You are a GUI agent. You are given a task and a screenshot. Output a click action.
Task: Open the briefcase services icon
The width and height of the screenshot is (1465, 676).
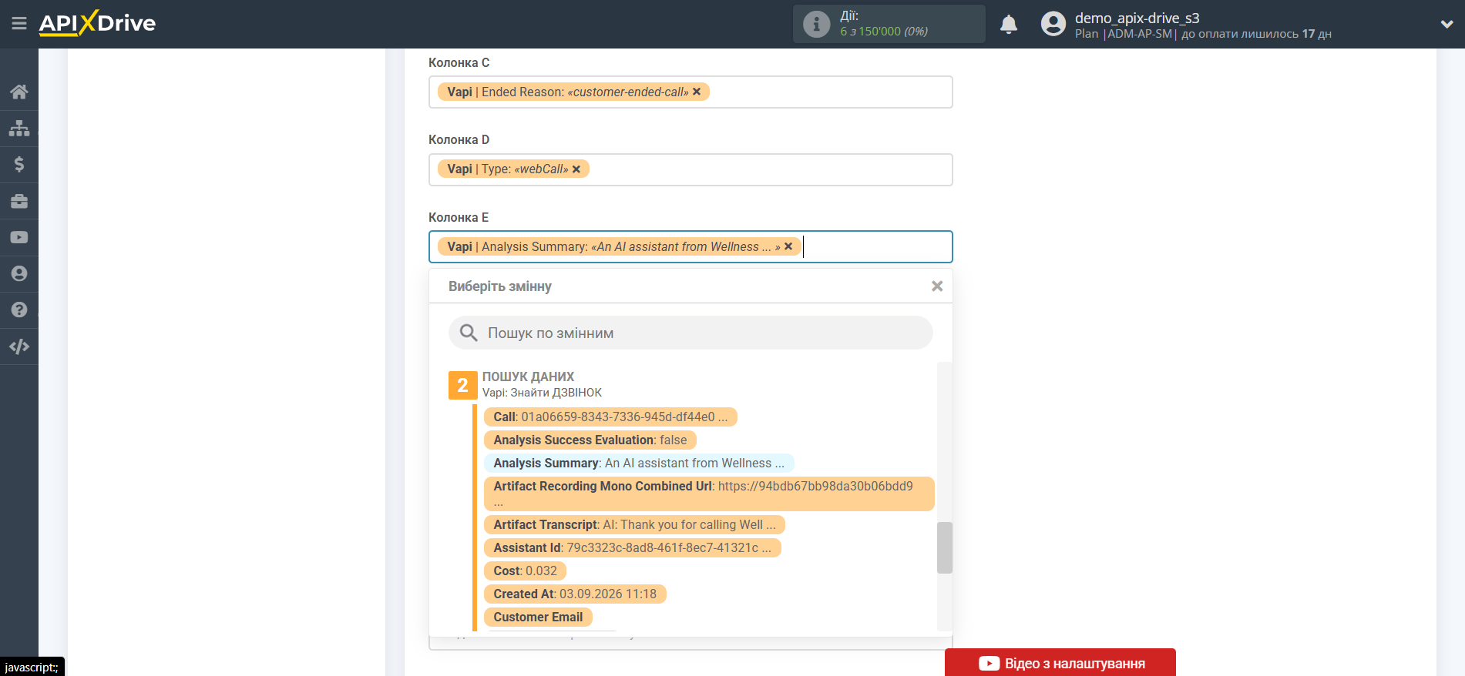19,201
